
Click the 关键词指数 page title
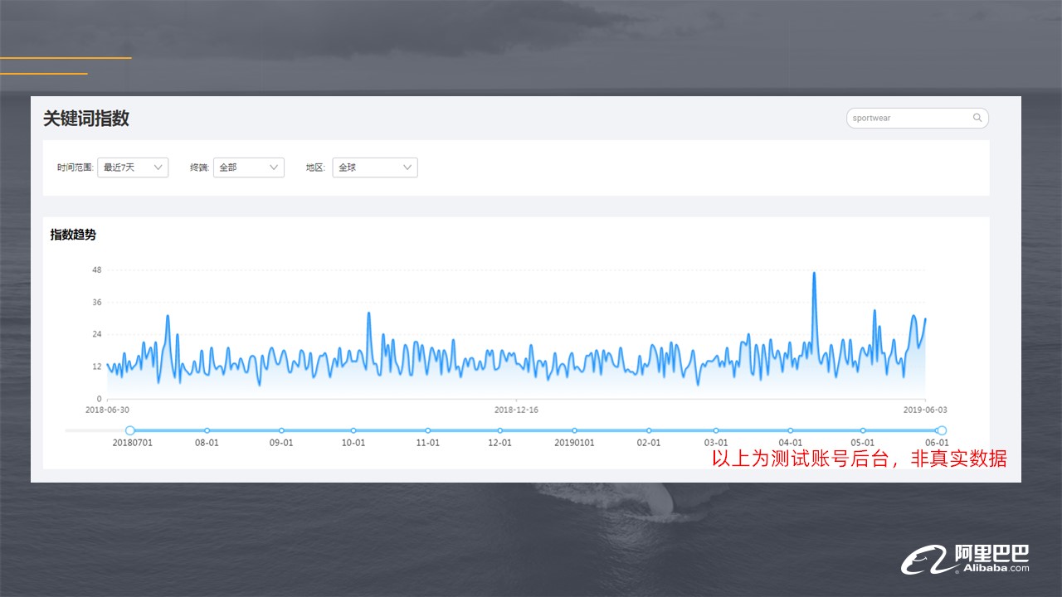[86, 118]
